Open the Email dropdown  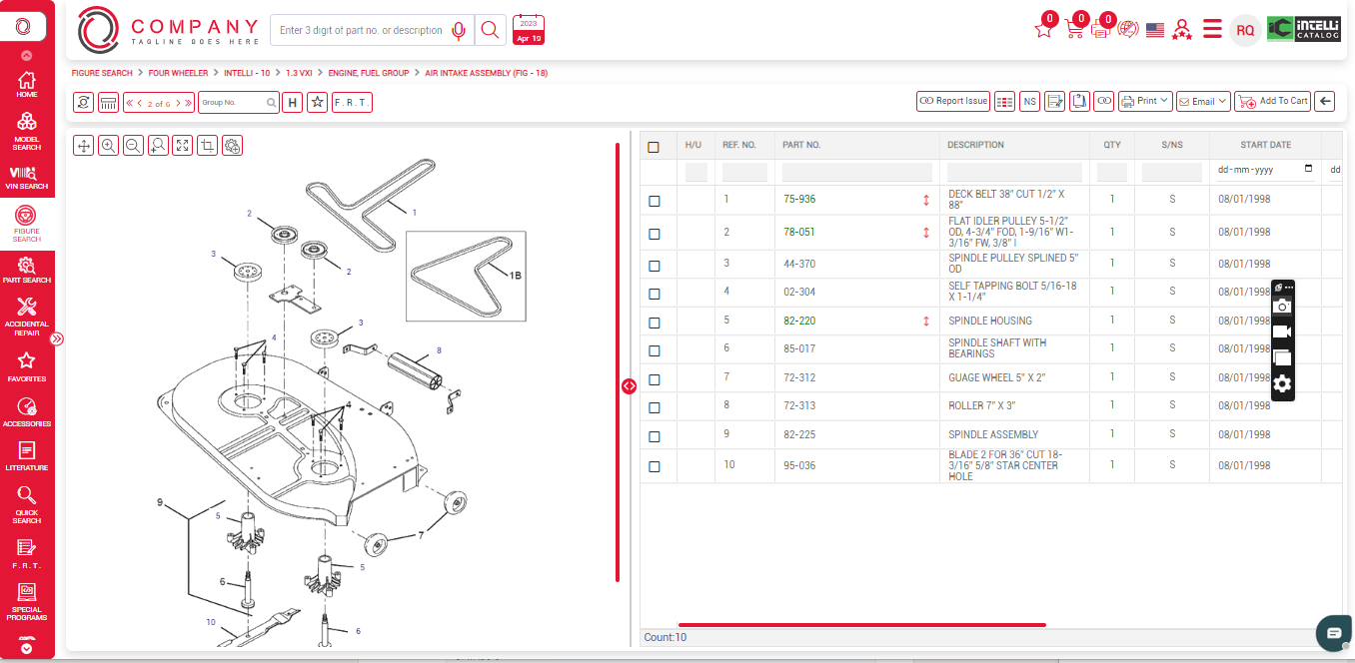tap(1202, 100)
